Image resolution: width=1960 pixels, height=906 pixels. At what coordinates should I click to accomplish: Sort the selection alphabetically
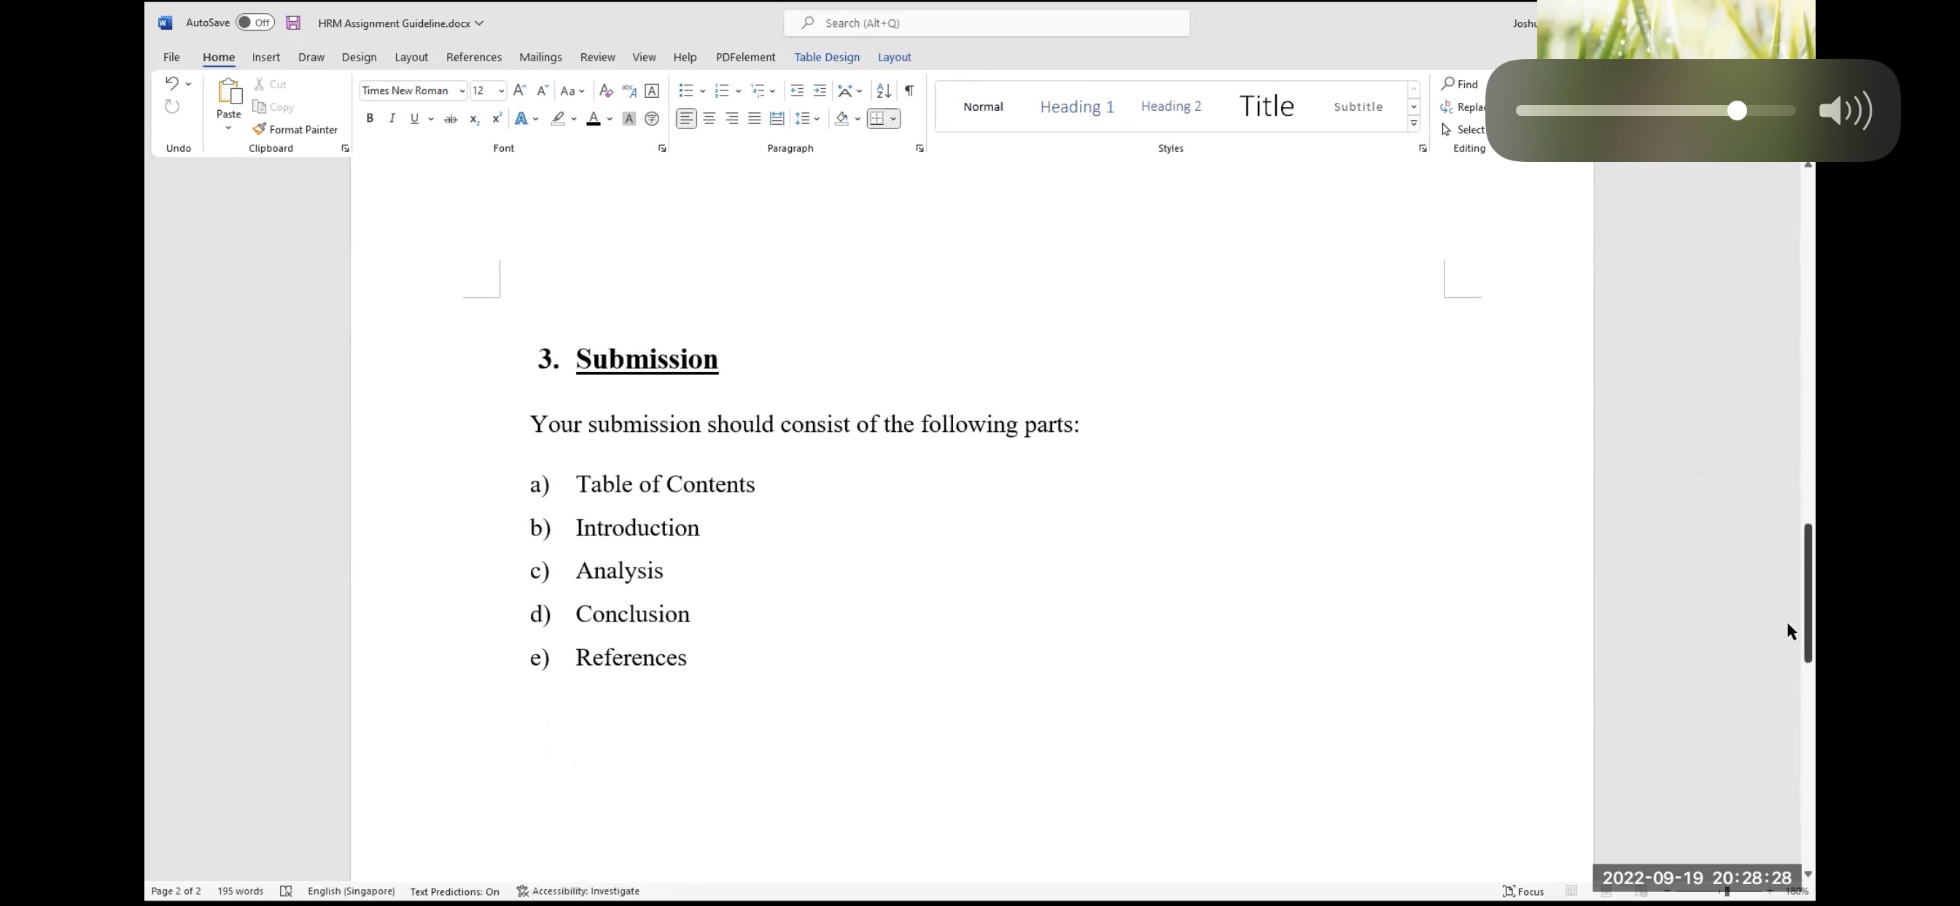[x=883, y=90]
